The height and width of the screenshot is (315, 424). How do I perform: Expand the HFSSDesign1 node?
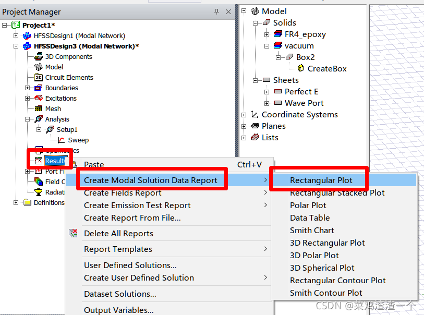16,35
